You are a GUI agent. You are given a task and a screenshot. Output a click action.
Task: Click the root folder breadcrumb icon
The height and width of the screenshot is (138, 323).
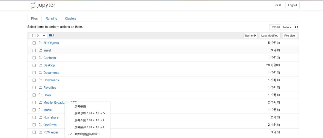pyautogui.click(x=51, y=35)
